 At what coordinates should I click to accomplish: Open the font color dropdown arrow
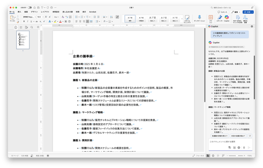point(63,22)
